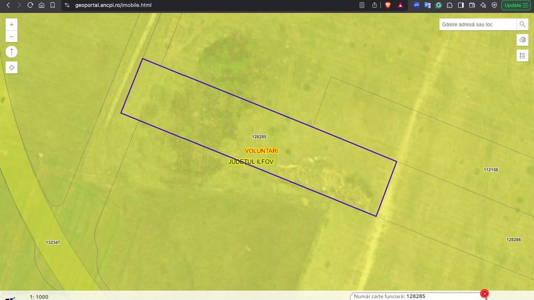Click the browser address bar URL

click(114, 5)
